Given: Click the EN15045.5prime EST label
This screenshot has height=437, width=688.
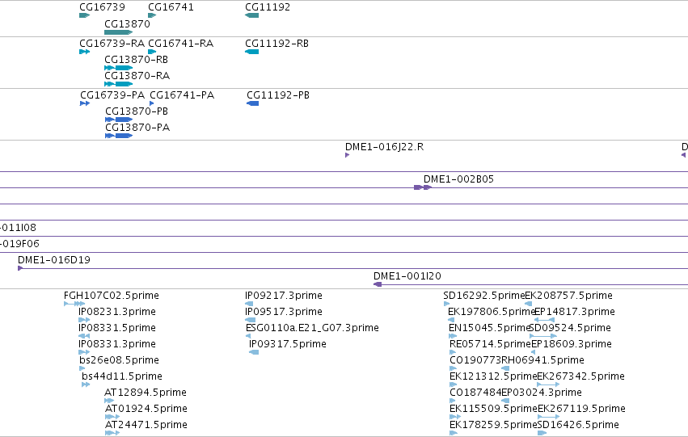Looking at the screenshot, I should [x=490, y=328].
